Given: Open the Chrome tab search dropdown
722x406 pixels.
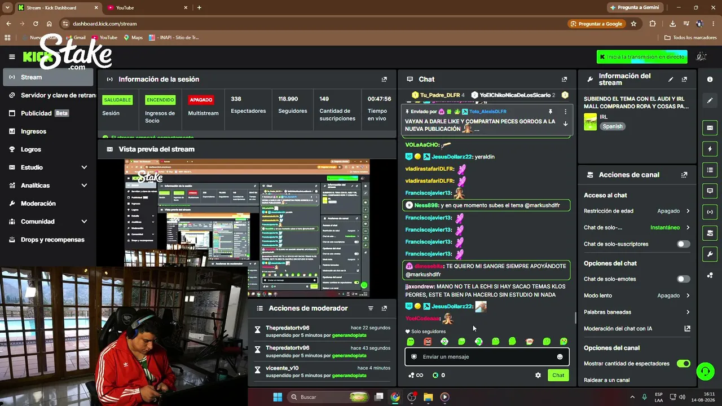Looking at the screenshot, I should click(x=7, y=7).
